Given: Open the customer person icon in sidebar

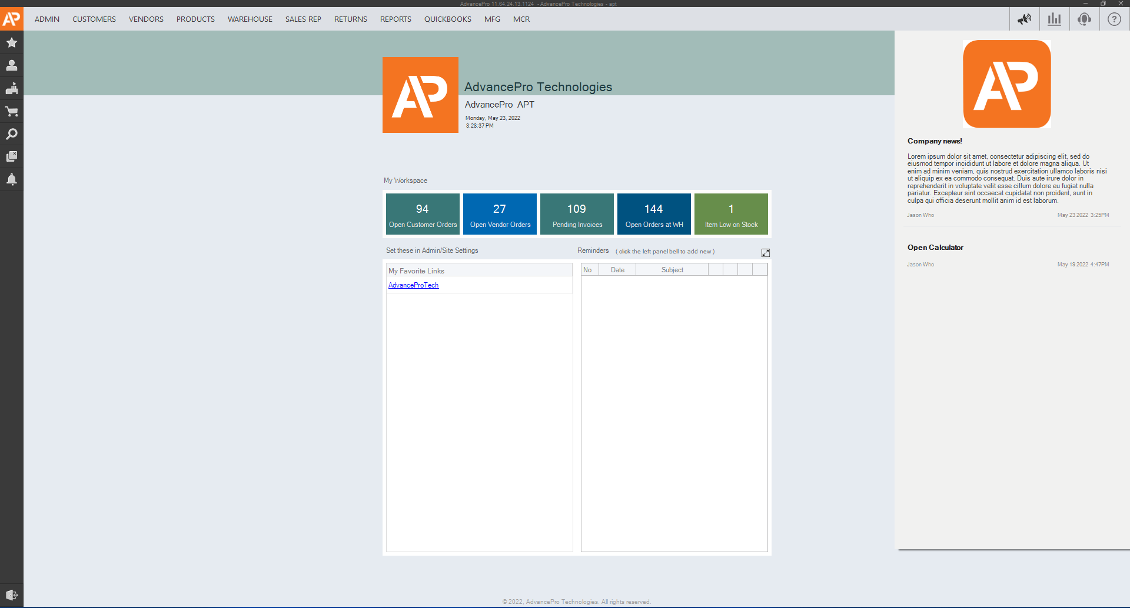Looking at the screenshot, I should 12,66.
